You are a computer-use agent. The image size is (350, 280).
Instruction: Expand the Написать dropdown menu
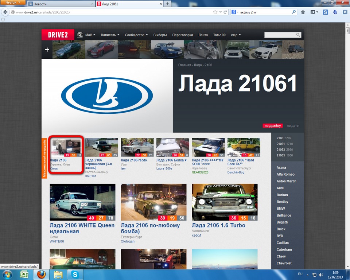coord(110,35)
